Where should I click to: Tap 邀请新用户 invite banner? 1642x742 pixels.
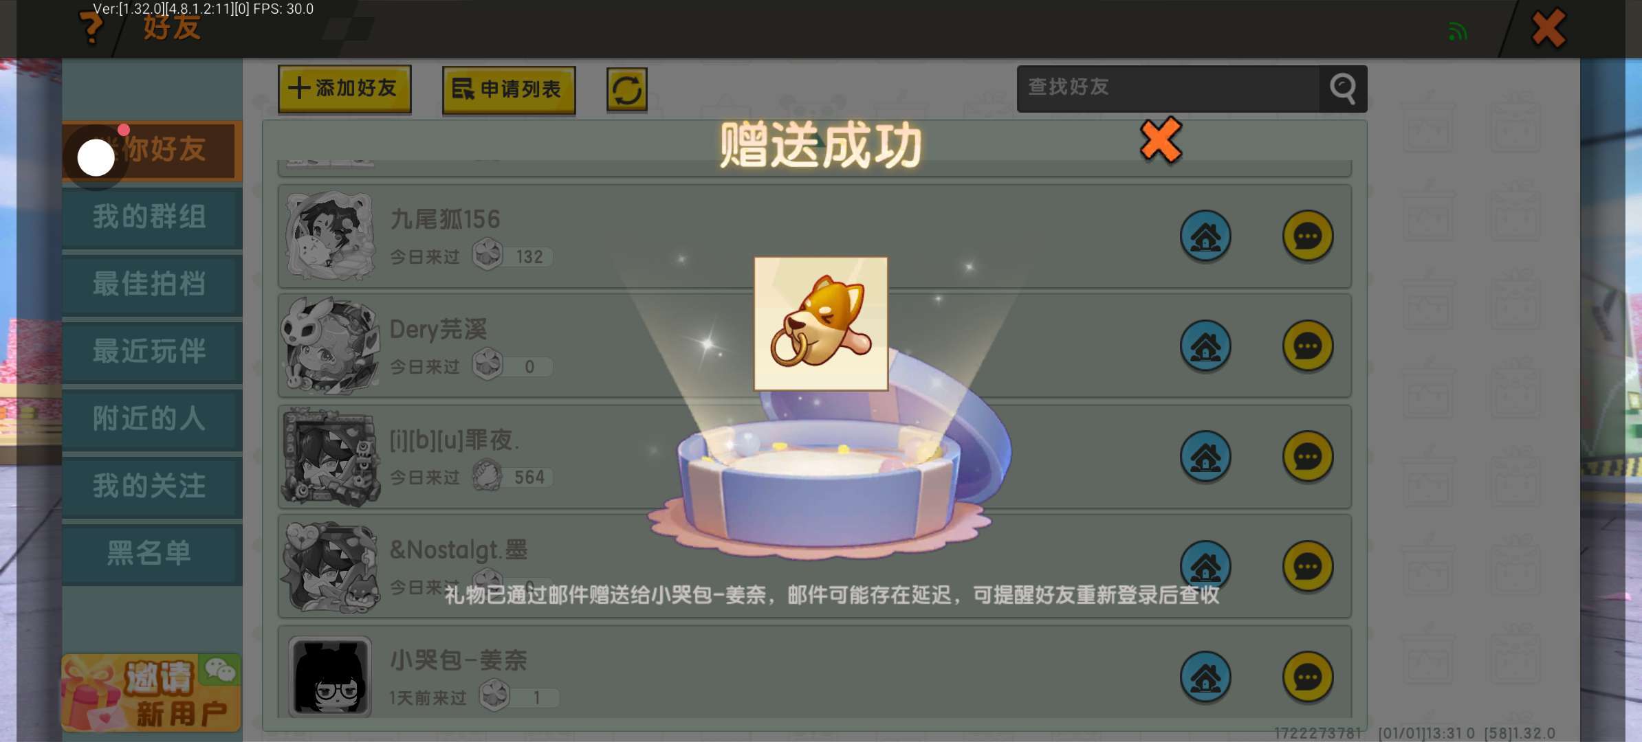(x=151, y=693)
